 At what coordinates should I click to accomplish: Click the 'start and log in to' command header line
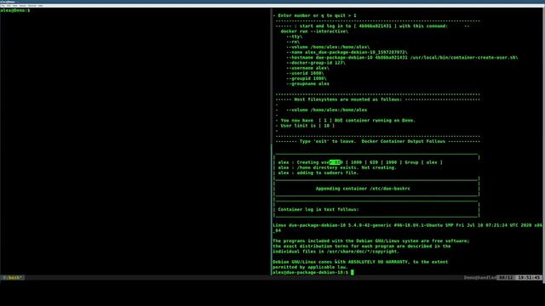tap(373, 26)
